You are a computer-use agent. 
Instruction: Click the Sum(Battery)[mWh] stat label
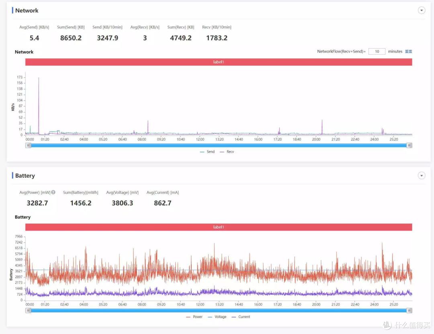(80, 193)
